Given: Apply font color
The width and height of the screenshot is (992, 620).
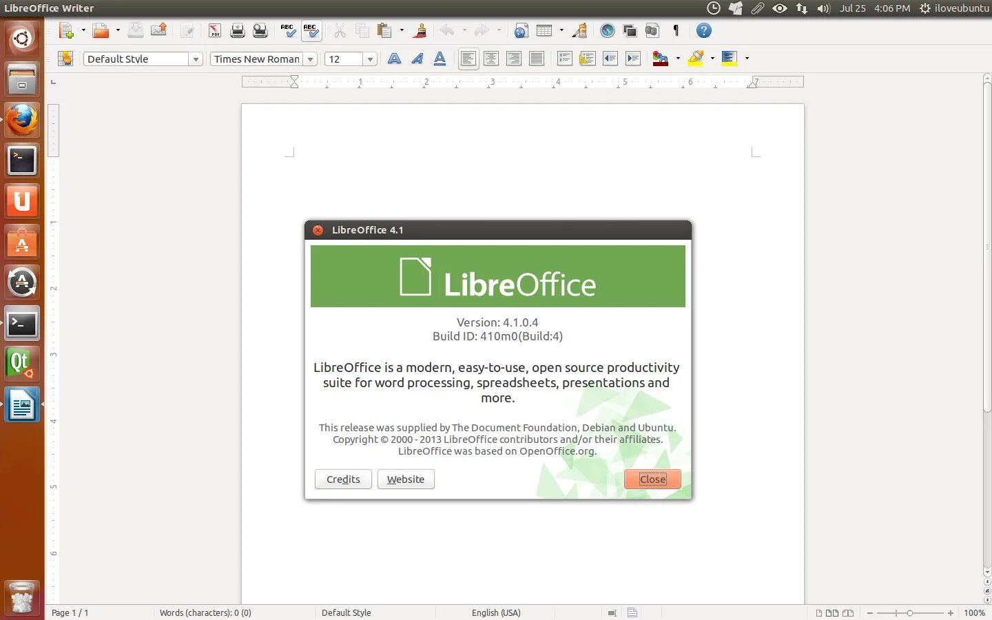Looking at the screenshot, I should pyautogui.click(x=661, y=59).
